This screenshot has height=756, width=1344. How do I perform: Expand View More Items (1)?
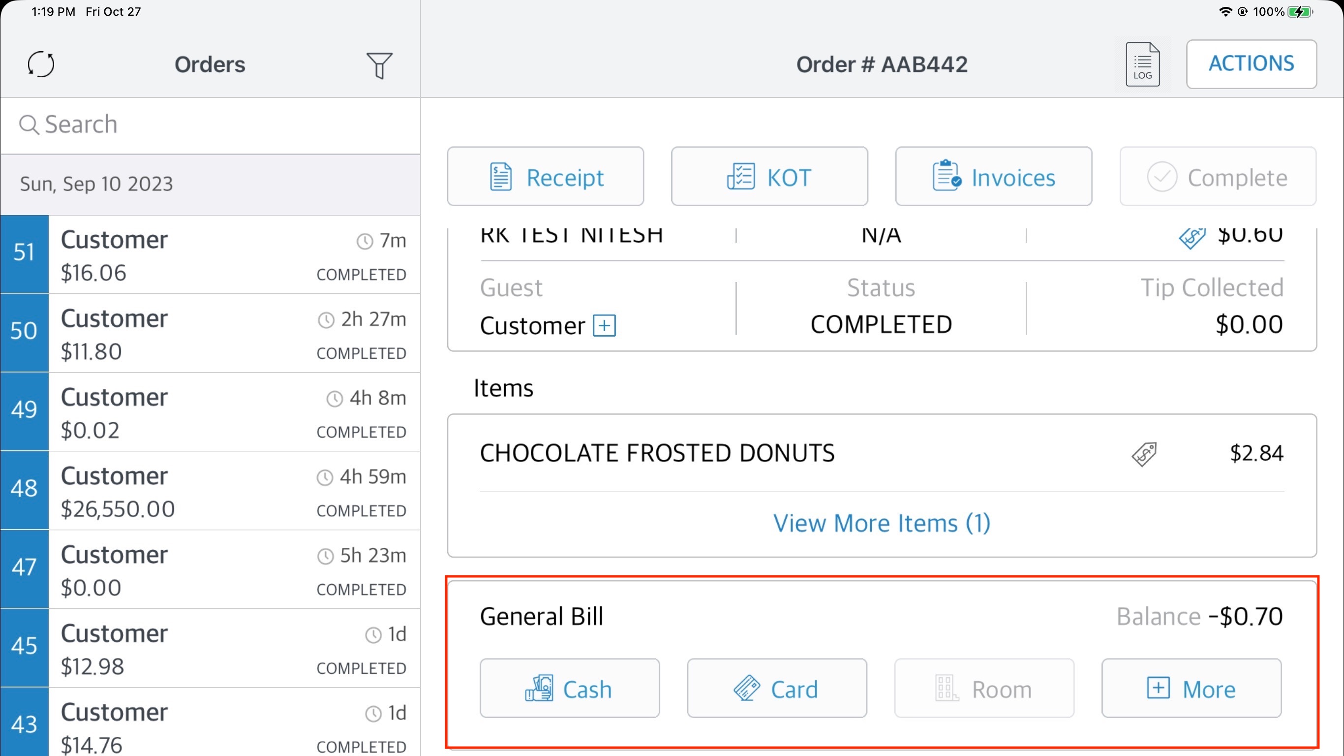pyautogui.click(x=882, y=523)
